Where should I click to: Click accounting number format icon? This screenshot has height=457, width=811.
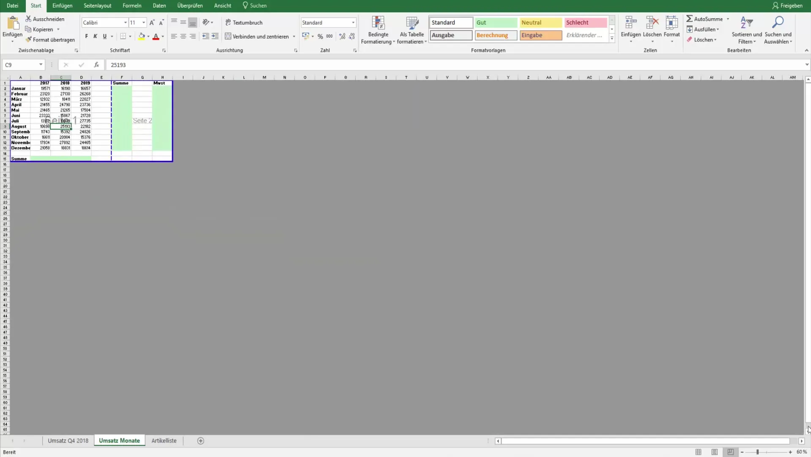click(305, 36)
